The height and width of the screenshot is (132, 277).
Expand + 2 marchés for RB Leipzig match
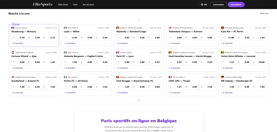click(227, 93)
